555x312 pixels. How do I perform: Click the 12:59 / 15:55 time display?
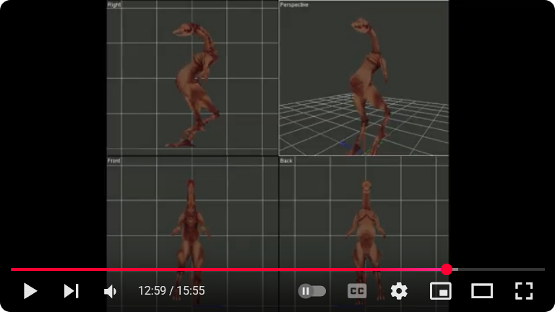click(x=171, y=291)
